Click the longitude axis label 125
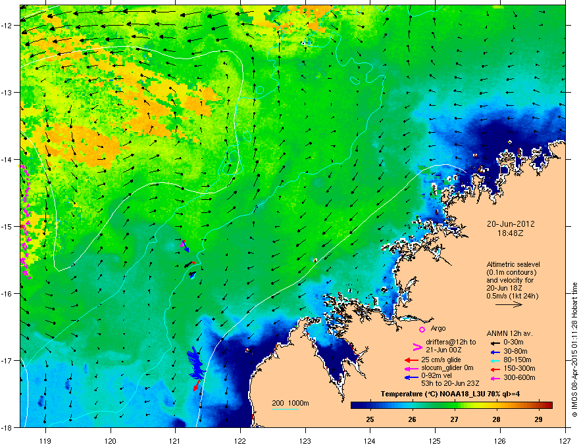The width and height of the screenshot is (579, 447). (435, 440)
